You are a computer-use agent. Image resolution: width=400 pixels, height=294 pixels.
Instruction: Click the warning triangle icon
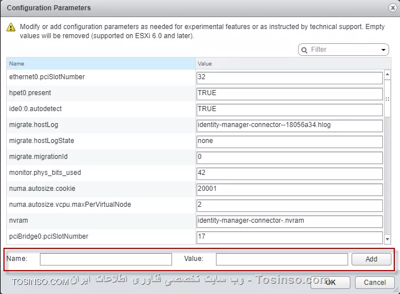[11, 27]
